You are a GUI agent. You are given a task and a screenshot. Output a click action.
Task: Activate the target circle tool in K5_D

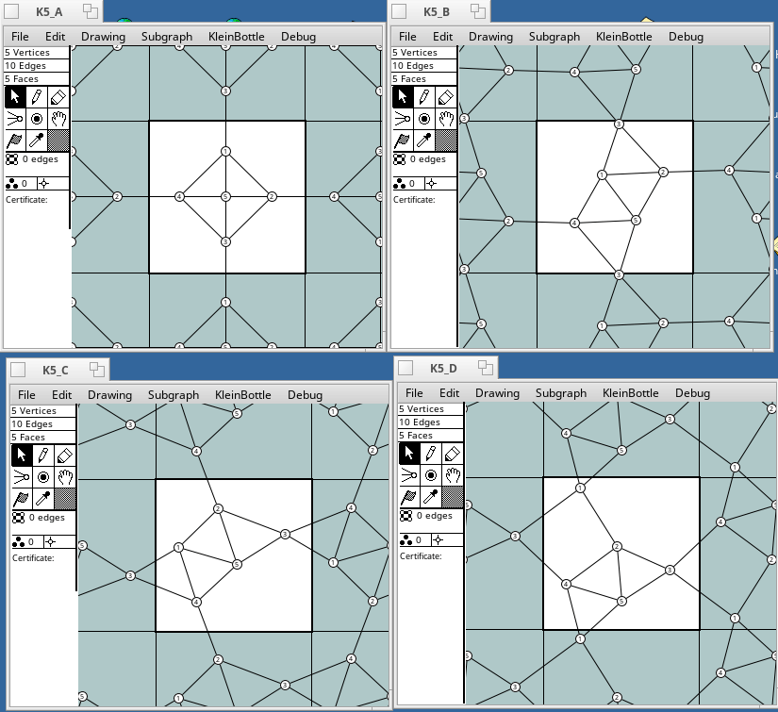tap(431, 475)
